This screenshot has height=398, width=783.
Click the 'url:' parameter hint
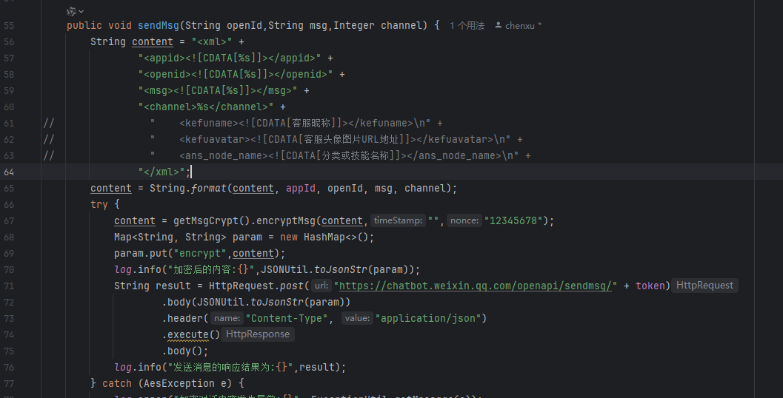coord(321,286)
